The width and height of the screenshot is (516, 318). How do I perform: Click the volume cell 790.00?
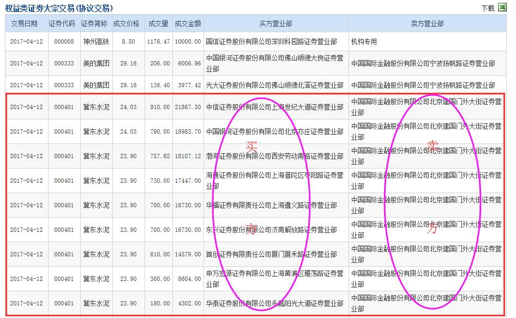coord(160,131)
